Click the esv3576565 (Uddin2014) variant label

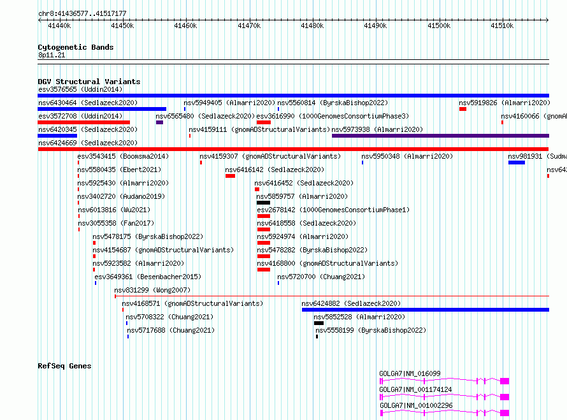(x=80, y=89)
